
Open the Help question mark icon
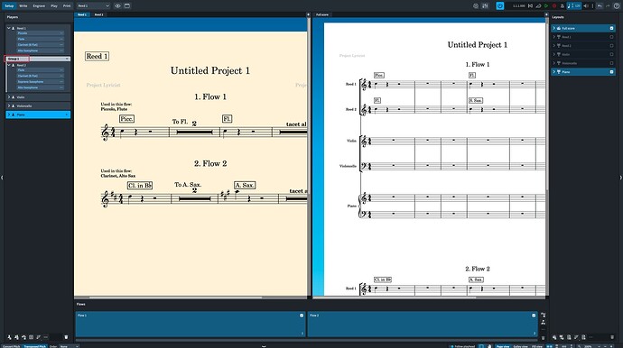pos(617,6)
